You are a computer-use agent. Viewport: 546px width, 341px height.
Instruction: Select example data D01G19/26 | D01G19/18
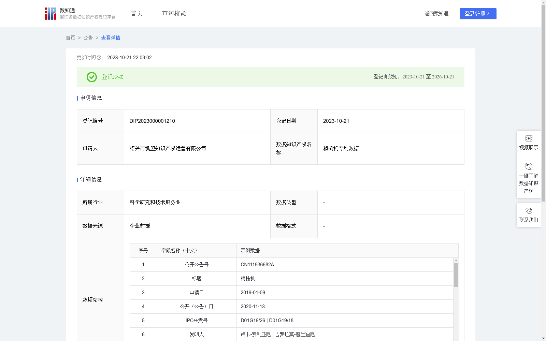pyautogui.click(x=267, y=321)
